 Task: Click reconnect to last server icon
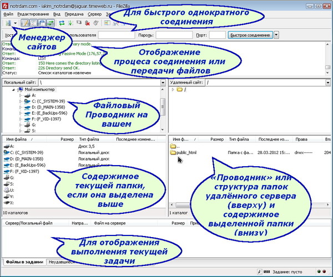[96, 23]
